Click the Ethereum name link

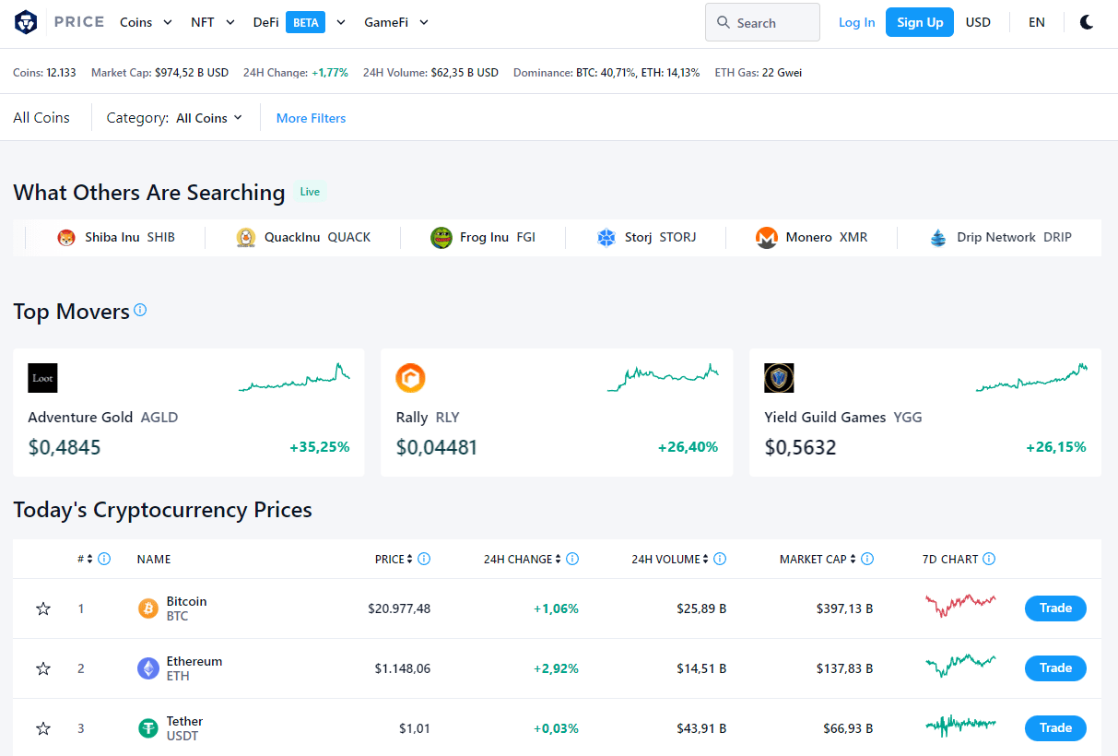194,661
